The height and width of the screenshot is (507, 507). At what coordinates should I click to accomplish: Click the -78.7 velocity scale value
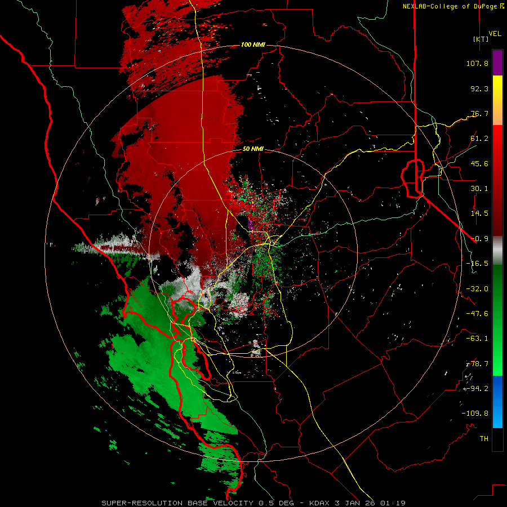click(x=477, y=364)
